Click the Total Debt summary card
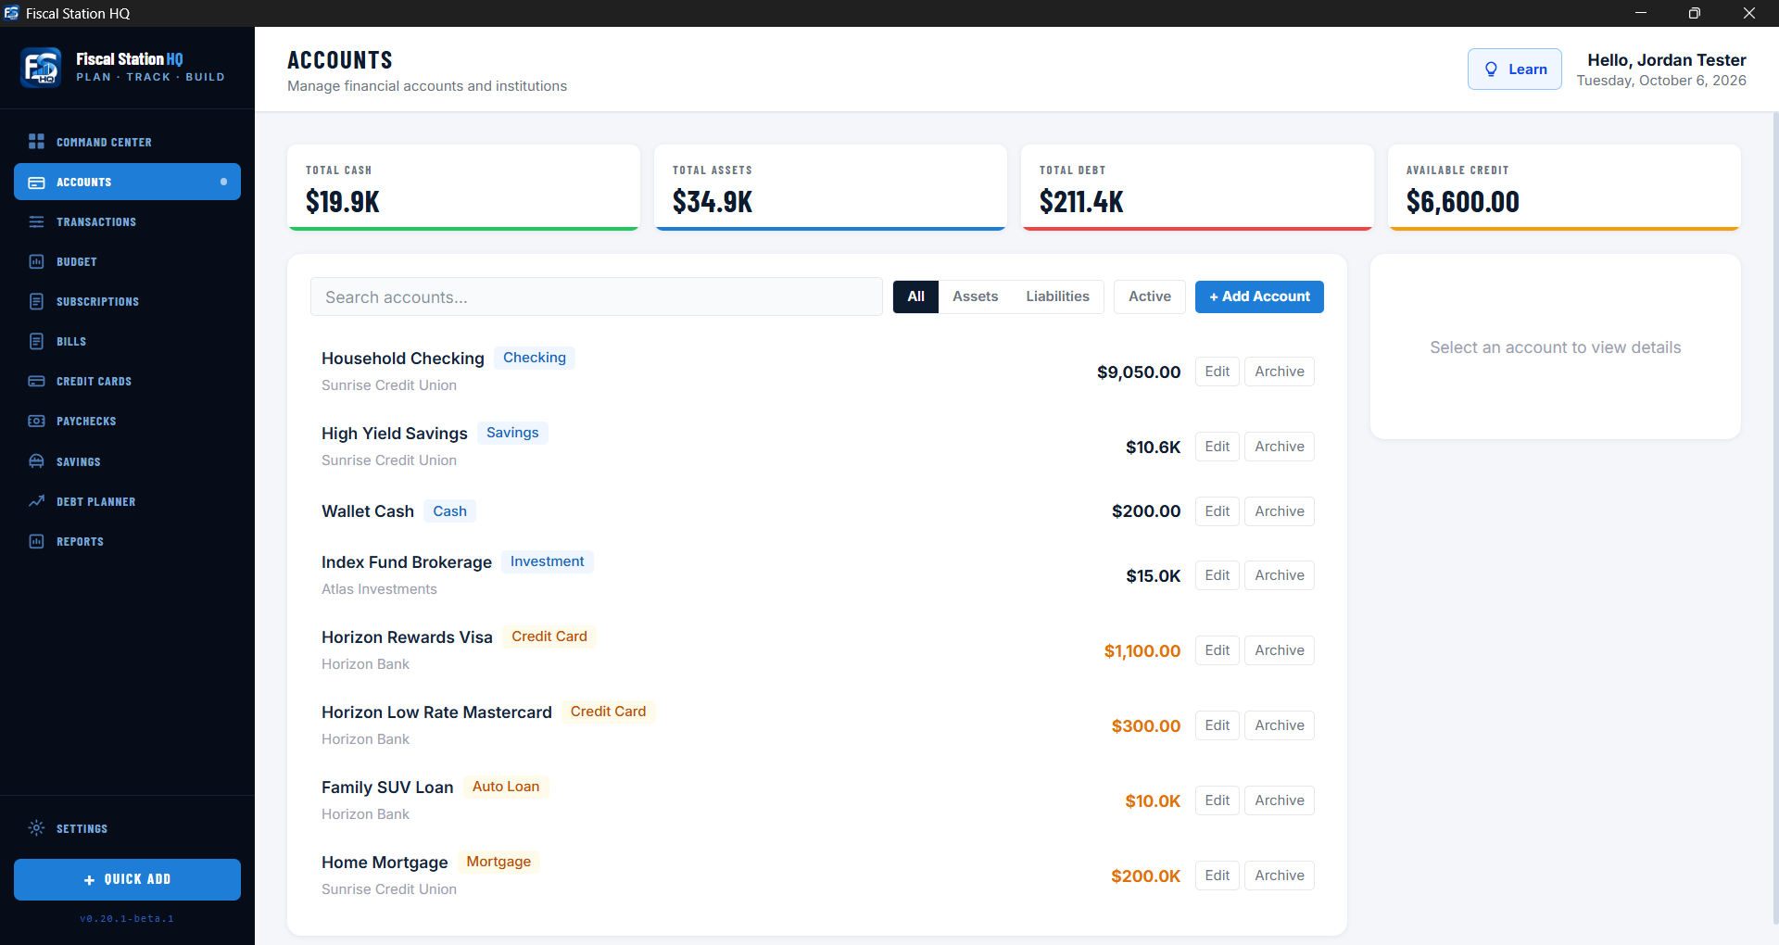This screenshot has height=945, width=1779. [1196, 187]
